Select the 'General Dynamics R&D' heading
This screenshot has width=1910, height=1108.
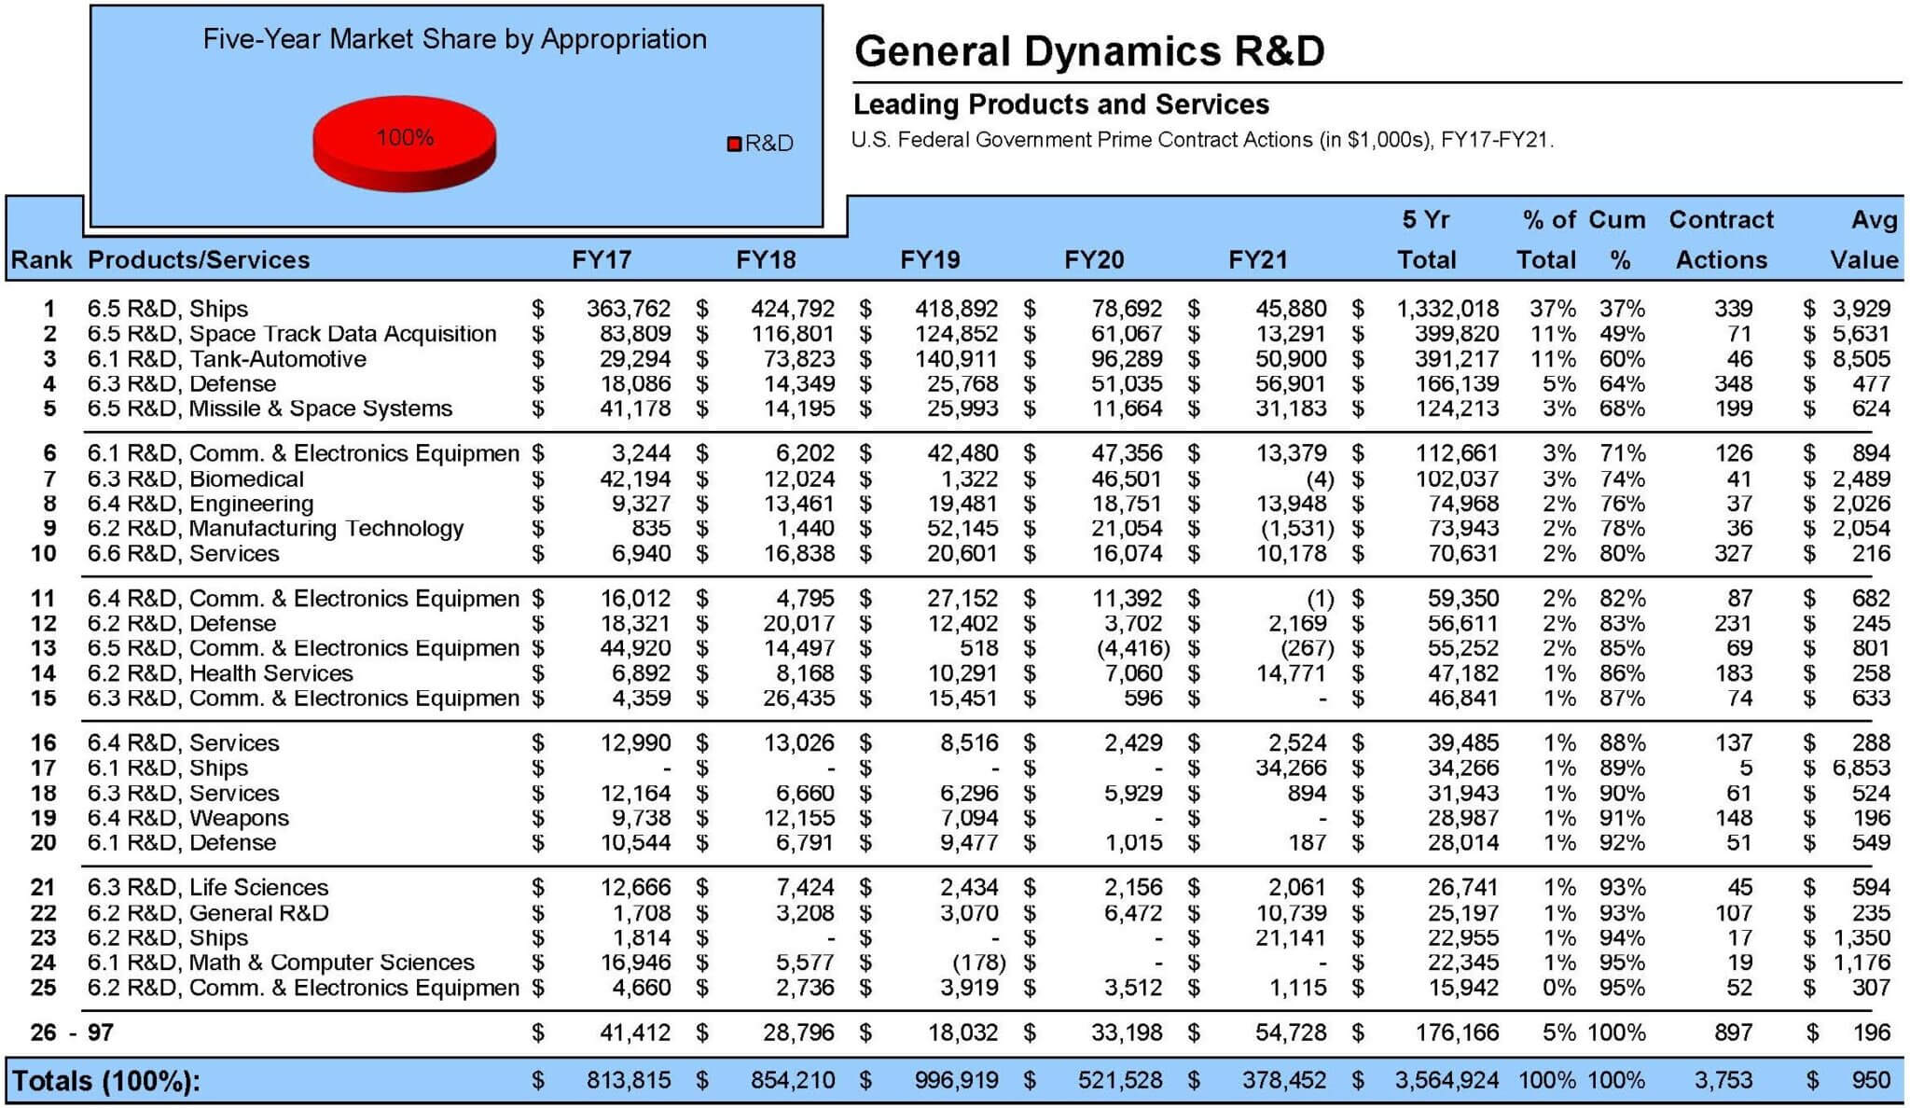[1089, 51]
